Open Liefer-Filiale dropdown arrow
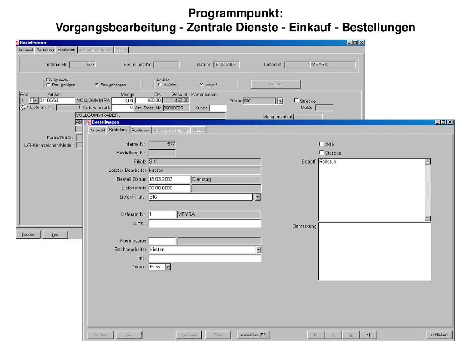Image resolution: width=471 pixels, height=353 pixels. 258,197
